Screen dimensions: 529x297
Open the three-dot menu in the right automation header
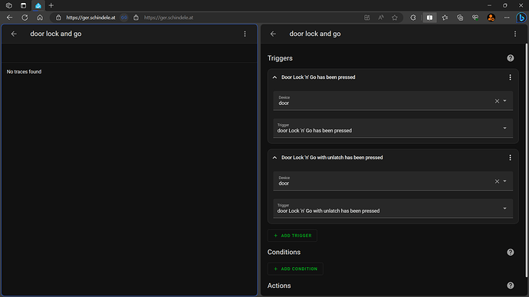(515, 34)
